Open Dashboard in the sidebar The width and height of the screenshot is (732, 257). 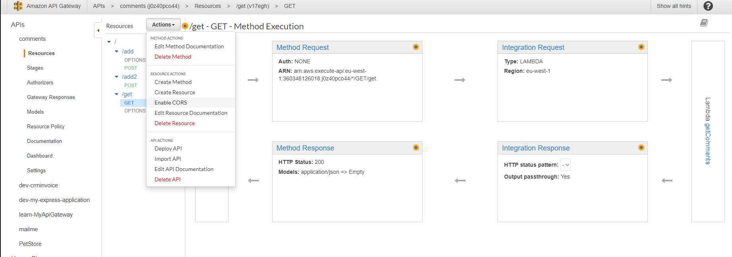point(40,156)
